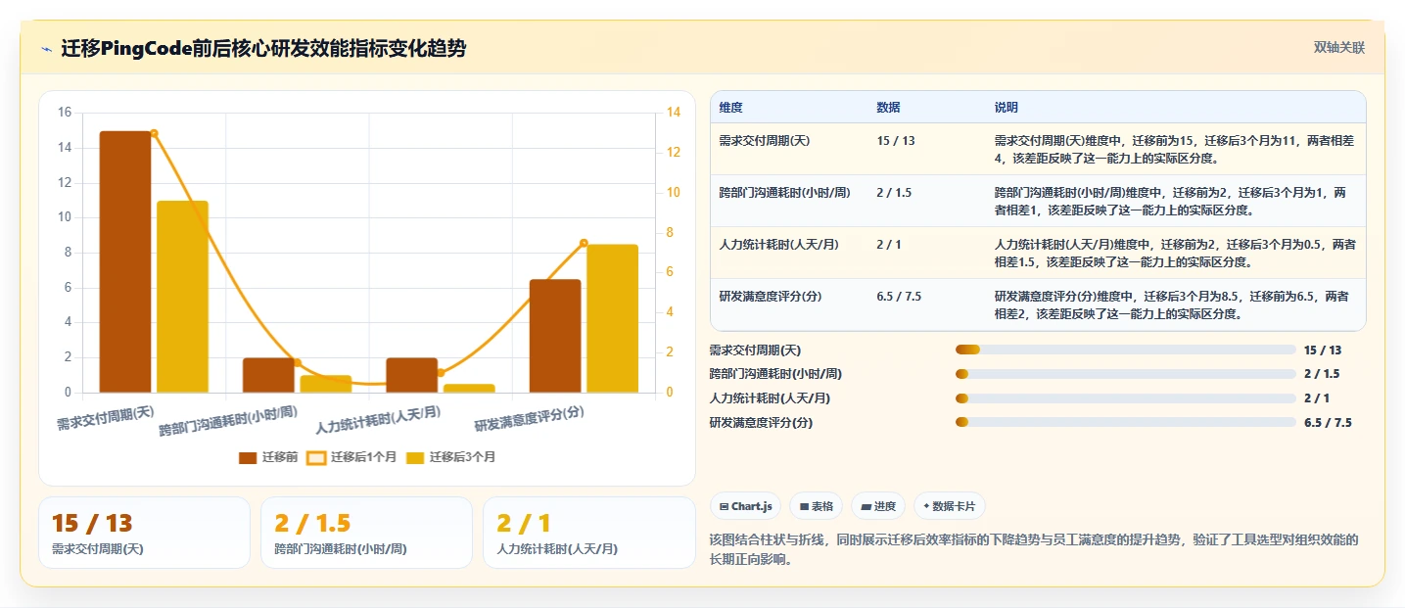The image size is (1405, 608).
Task: Click the Chart.js tag
Action: pos(745,506)
